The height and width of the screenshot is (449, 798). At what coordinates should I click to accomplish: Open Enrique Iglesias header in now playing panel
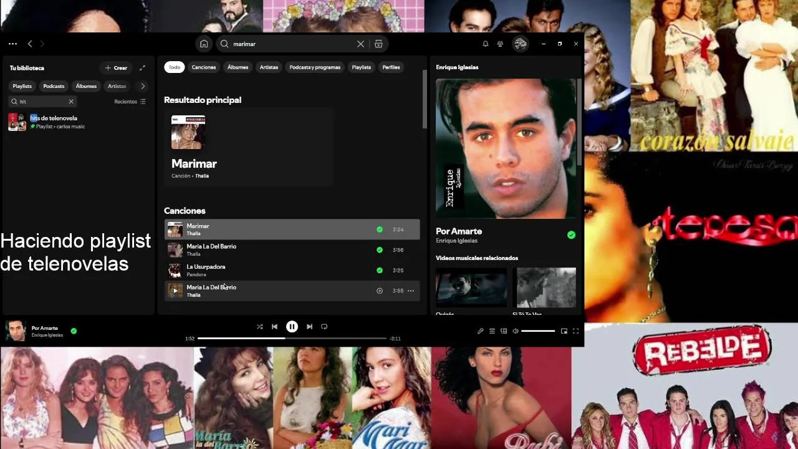click(457, 67)
